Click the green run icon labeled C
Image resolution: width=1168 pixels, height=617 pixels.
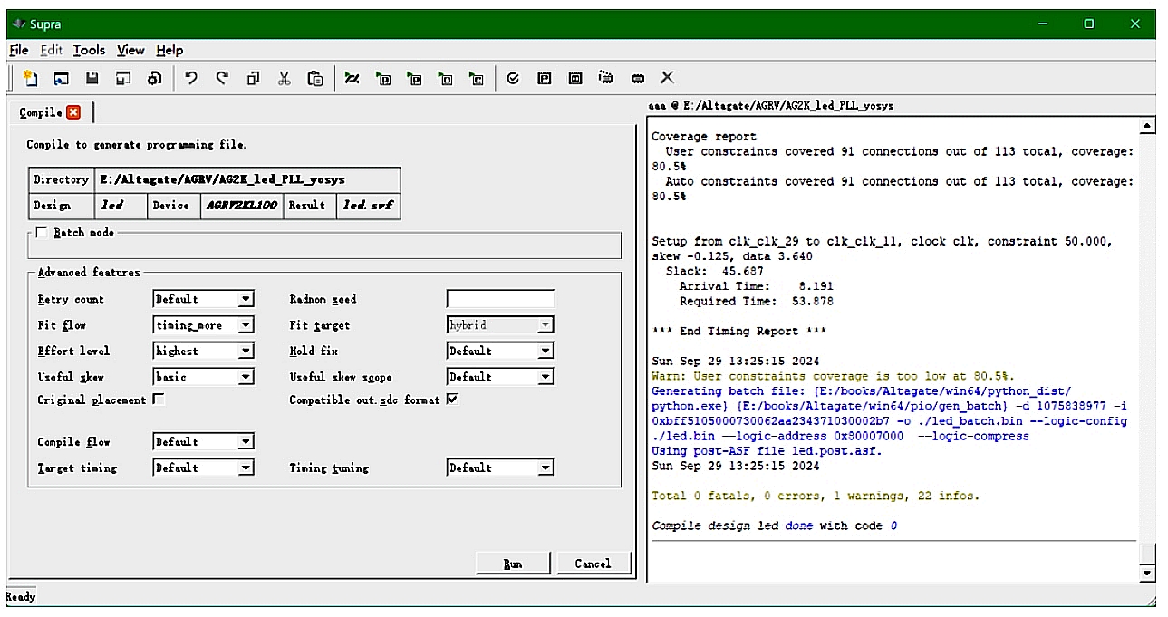(x=477, y=79)
